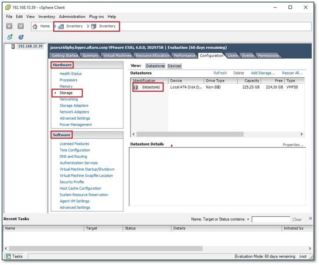Screen dimensions: 319x265
Task: Click the Recent Tasks horizontal scrollbar
Action: [x=106, y=249]
